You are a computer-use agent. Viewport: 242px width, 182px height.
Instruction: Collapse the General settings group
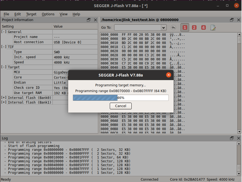click(4, 32)
